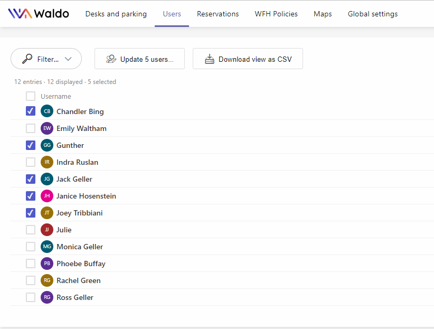Select the Indra Ruslan checkbox

31,162
